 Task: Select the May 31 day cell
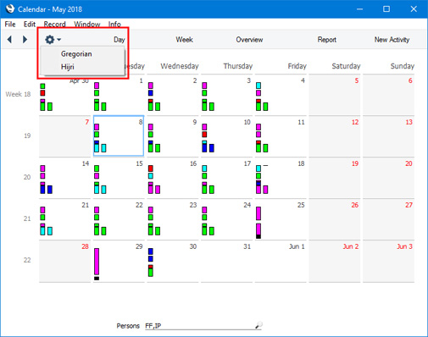(226, 261)
